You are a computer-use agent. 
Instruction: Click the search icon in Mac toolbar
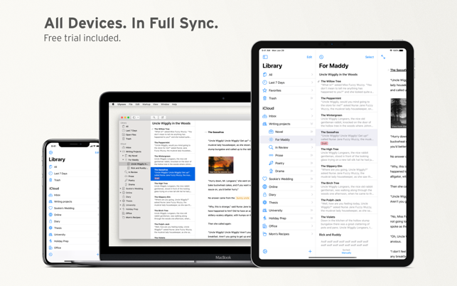tap(154, 117)
